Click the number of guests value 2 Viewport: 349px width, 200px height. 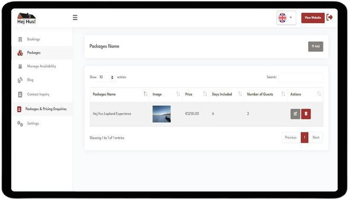(x=248, y=114)
